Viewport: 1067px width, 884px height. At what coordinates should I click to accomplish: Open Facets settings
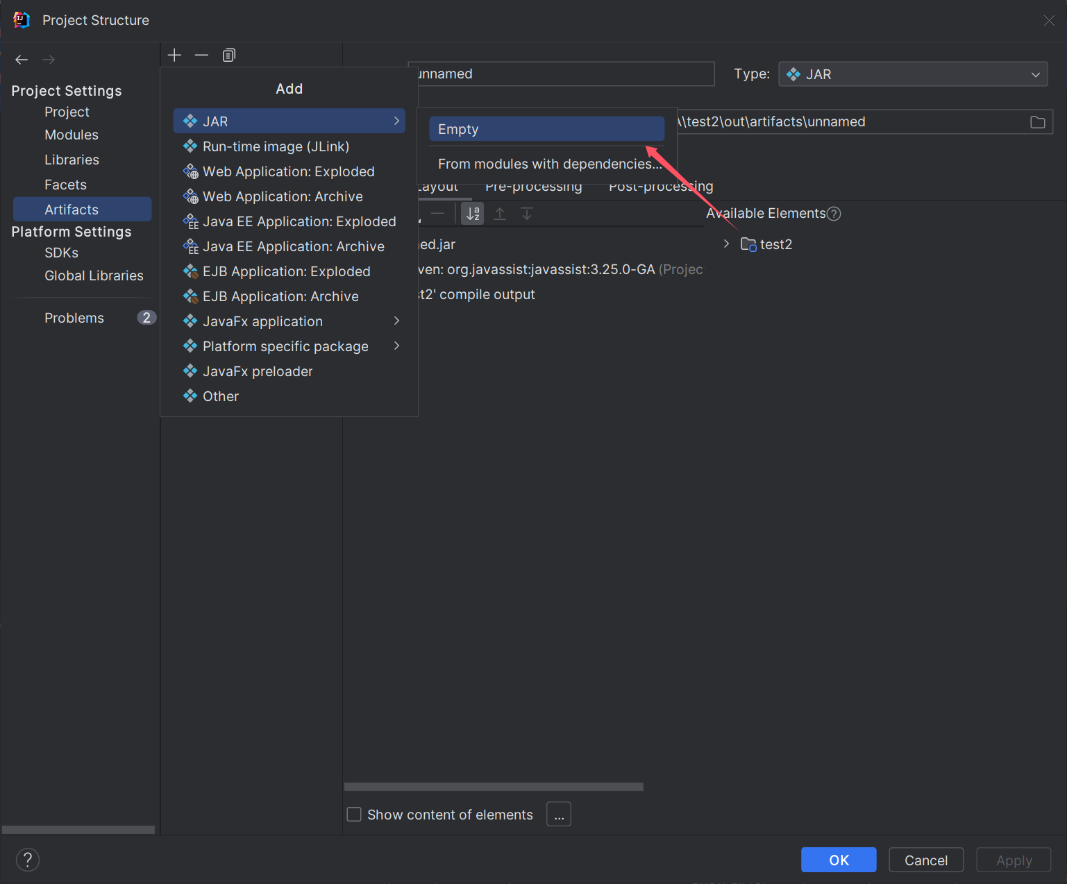coord(65,185)
